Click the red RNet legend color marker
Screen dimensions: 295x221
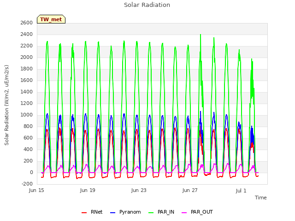coord(84,213)
